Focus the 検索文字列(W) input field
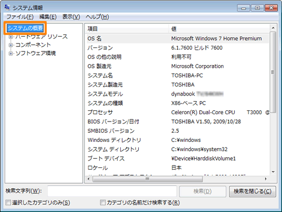The height and width of the screenshot is (212, 282). point(112,191)
